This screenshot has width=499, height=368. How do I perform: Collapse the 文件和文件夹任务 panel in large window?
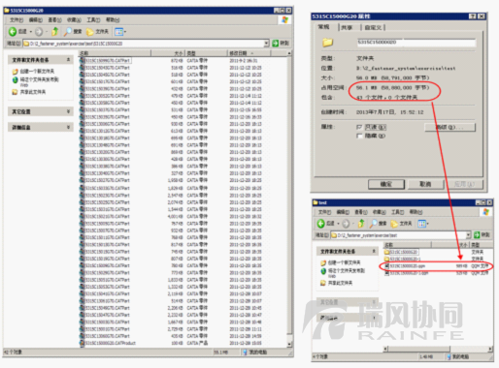[x=68, y=60]
